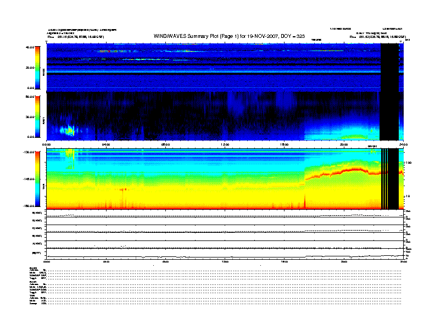Click the TNR color scale bar
The width and height of the screenshot is (435, 336).
[37, 179]
